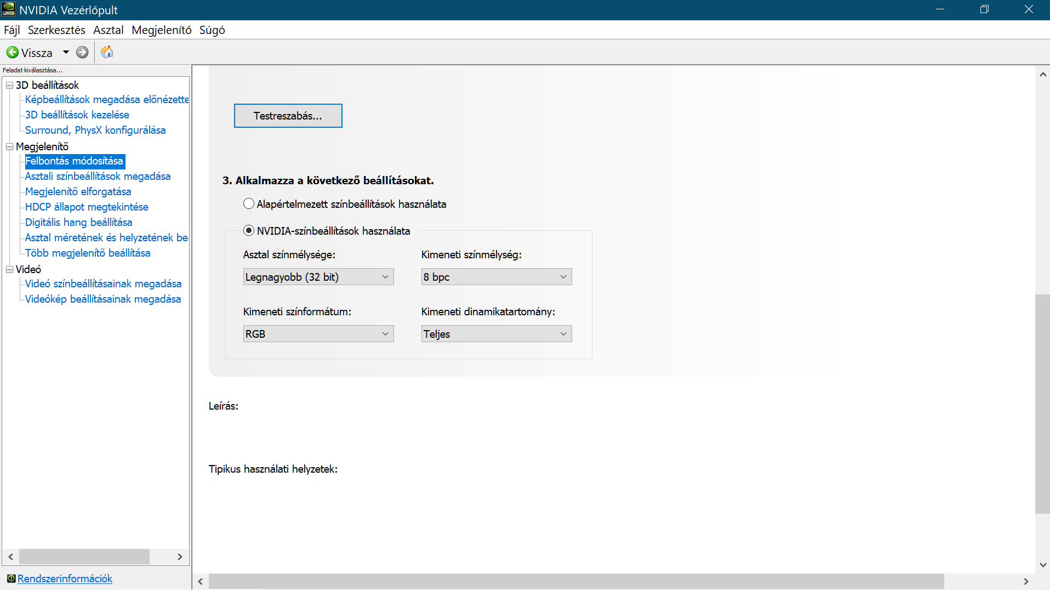
Task: Open the Súgó menu
Action: coord(212,30)
